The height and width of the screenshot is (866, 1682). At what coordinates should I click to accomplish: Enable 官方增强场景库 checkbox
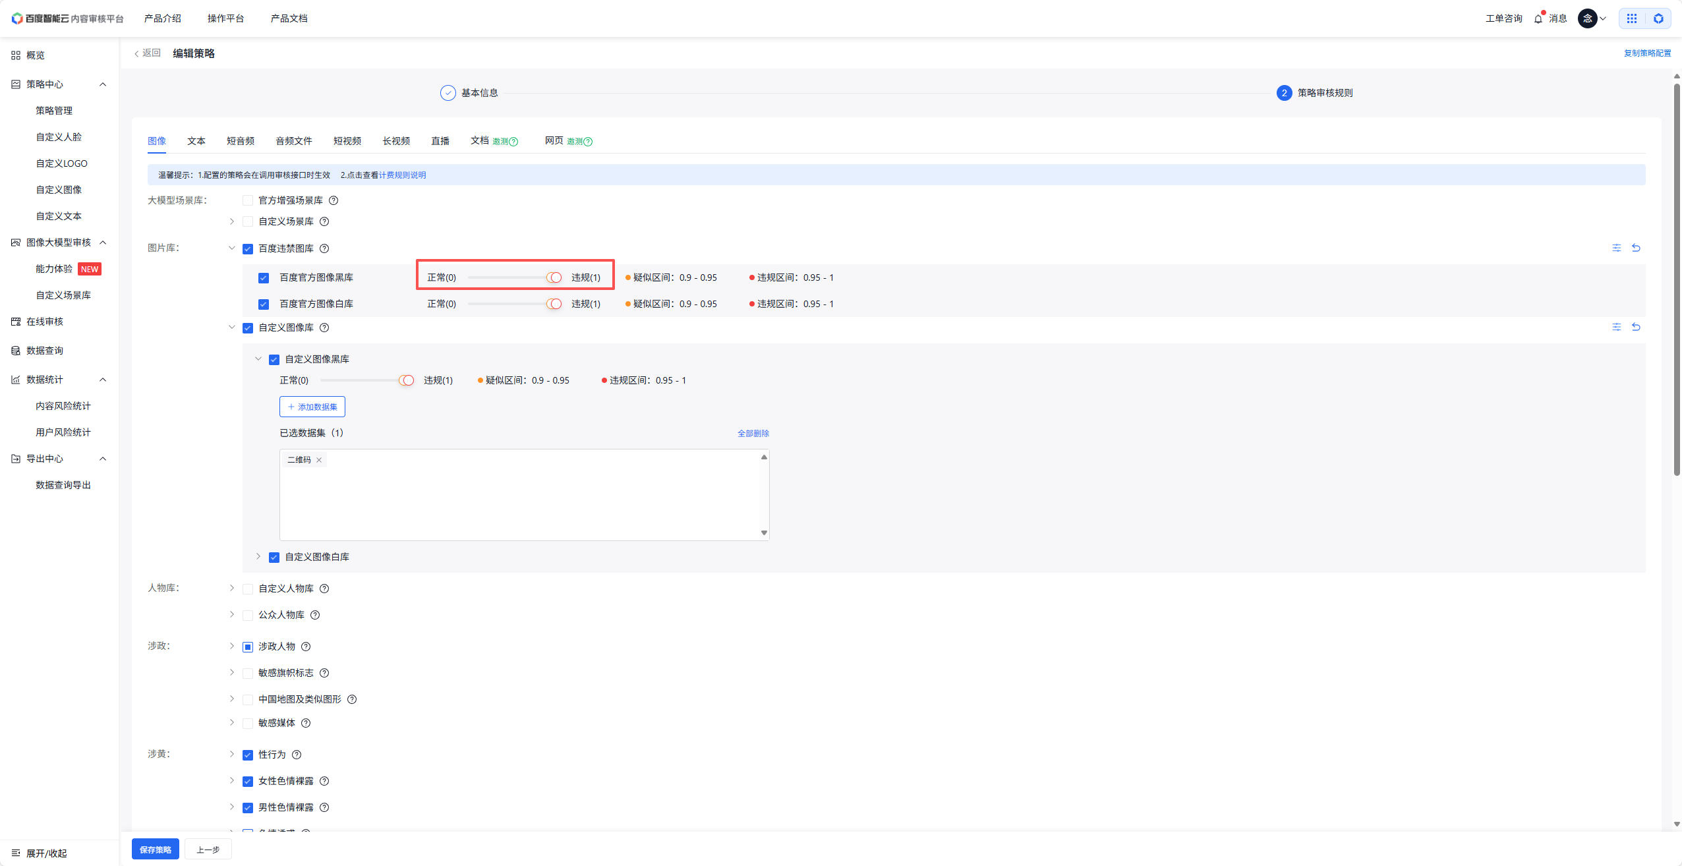coord(248,200)
